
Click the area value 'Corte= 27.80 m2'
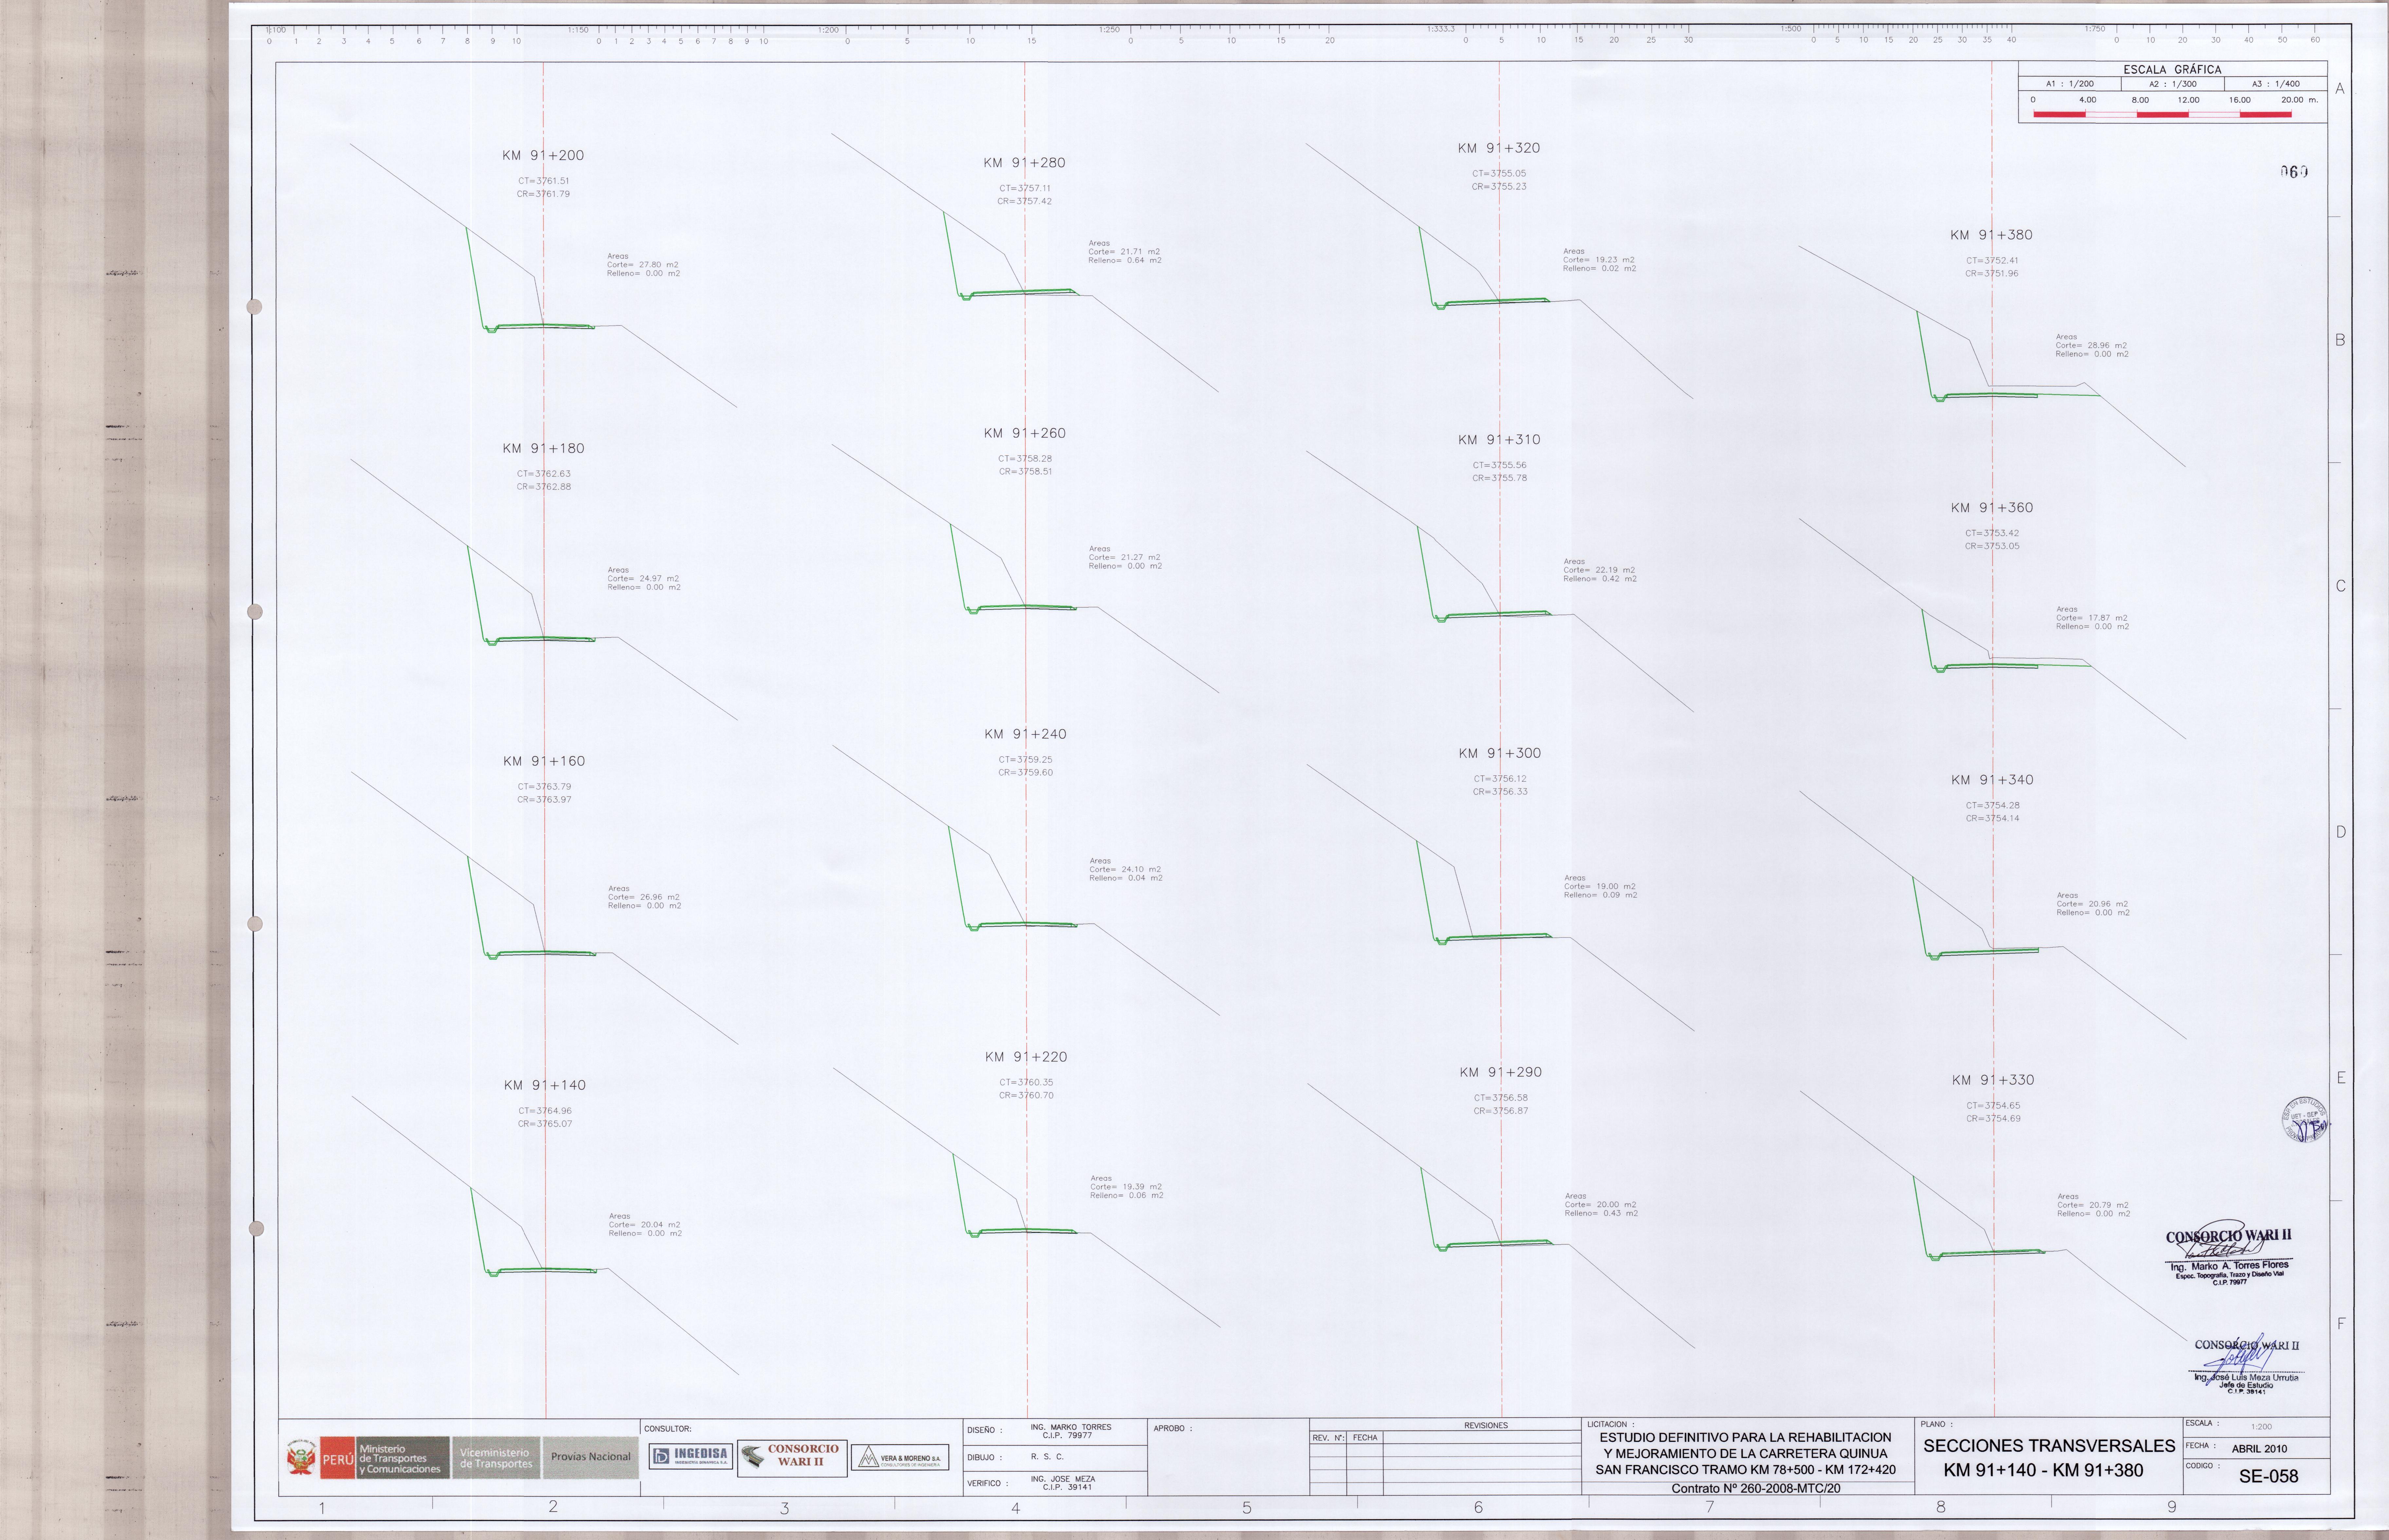[x=642, y=265]
